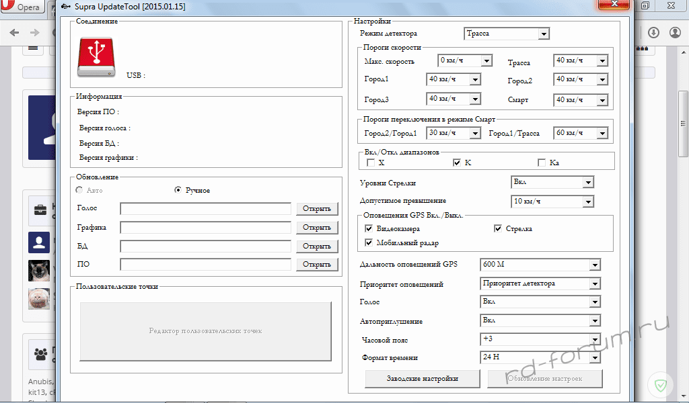Open the Город1 speed threshold dropdown
Viewport: 689px width, 403px height.
tap(454, 79)
